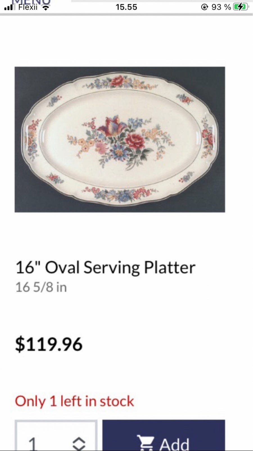Screen dimensions: 253x451
Task: Open the MENU link at the top
Action: click(x=31, y=2)
